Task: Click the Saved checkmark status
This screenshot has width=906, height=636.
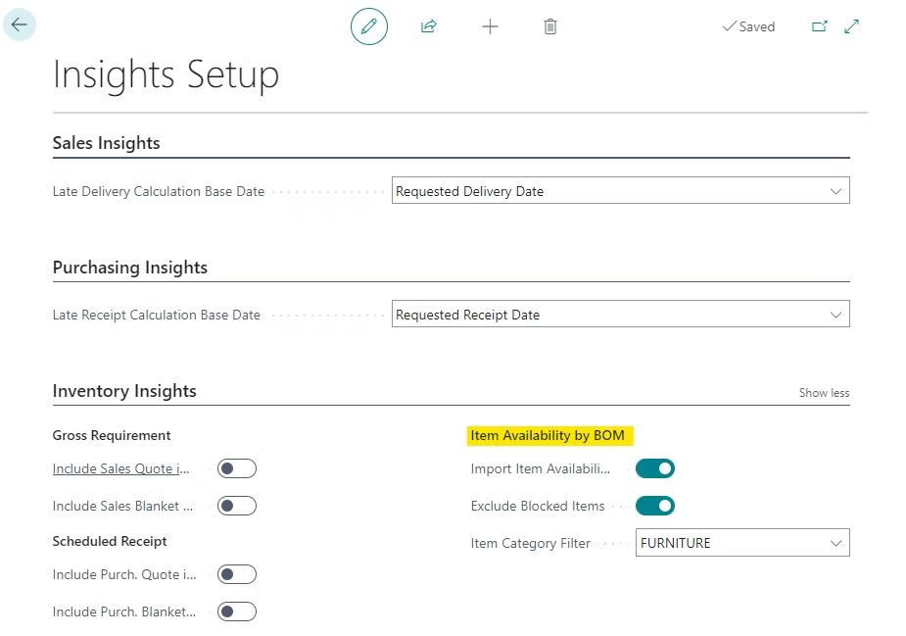Action: pyautogui.click(x=749, y=26)
